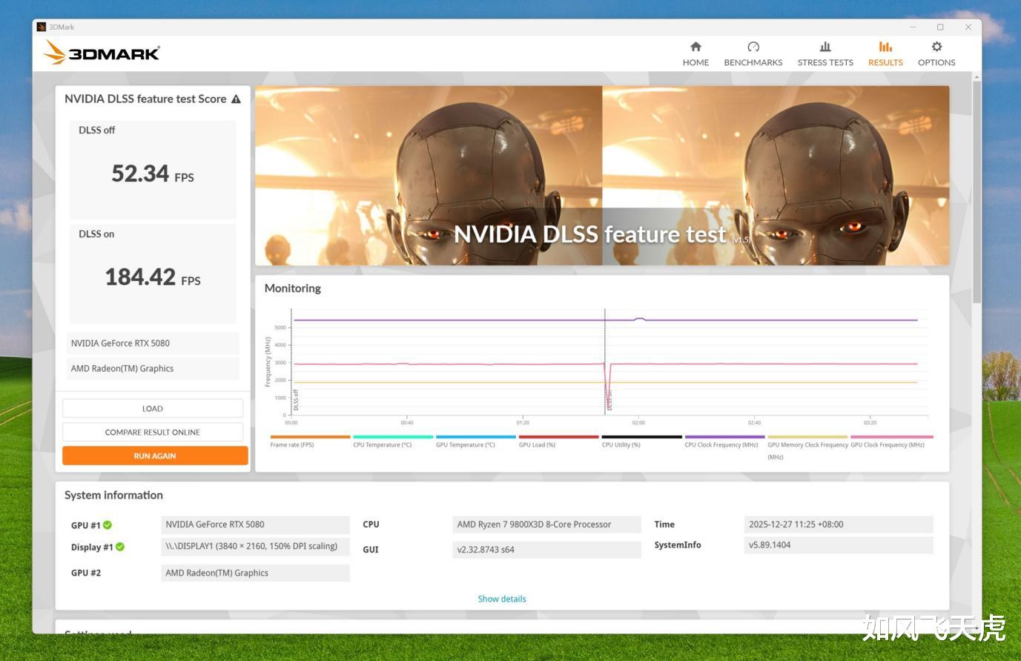Click the 3DMark logo in the header
This screenshot has width=1021, height=661.
pos(102,53)
